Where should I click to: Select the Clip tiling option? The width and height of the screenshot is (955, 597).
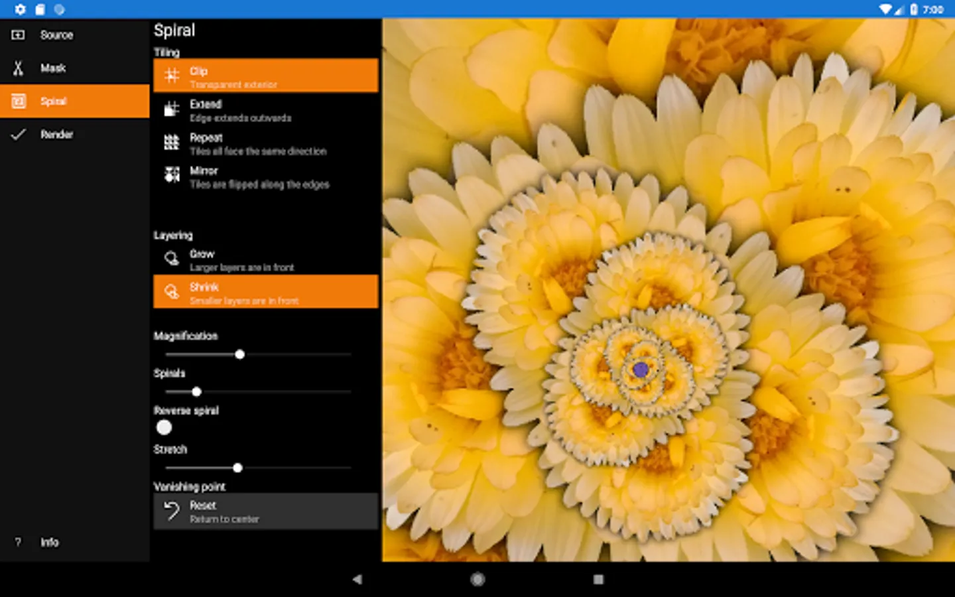(265, 76)
